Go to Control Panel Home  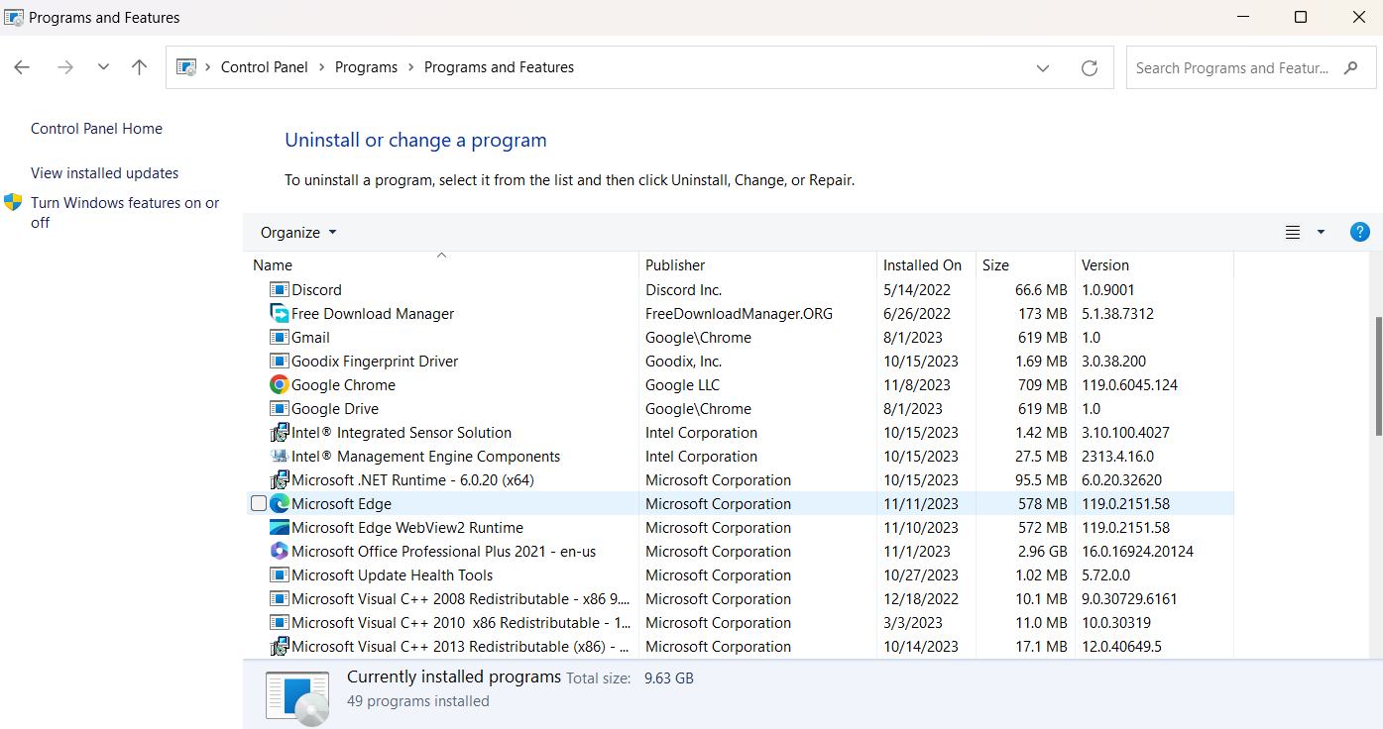pyautogui.click(x=96, y=128)
